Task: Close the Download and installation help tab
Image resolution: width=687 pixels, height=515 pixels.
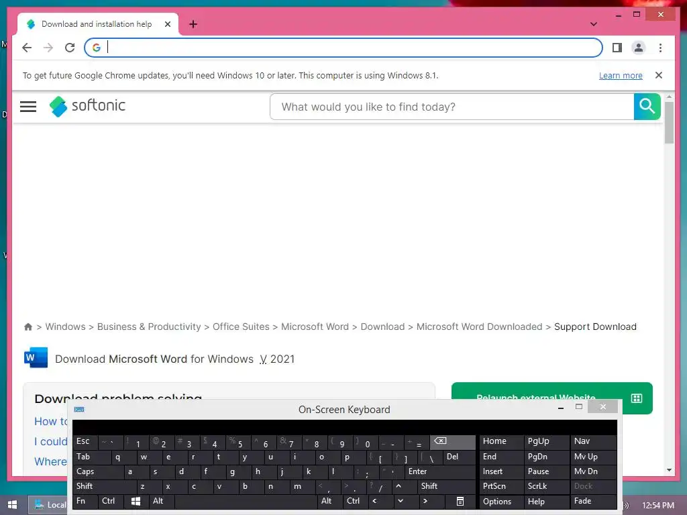Action: point(167,24)
